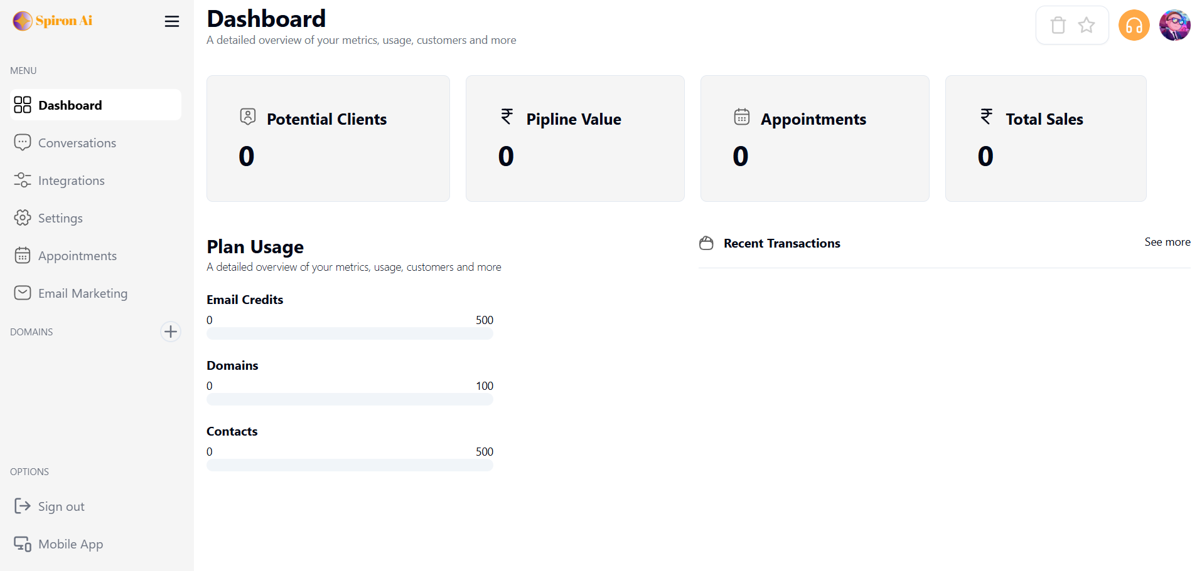Collapse sidebar with hamburger menu icon

171,21
